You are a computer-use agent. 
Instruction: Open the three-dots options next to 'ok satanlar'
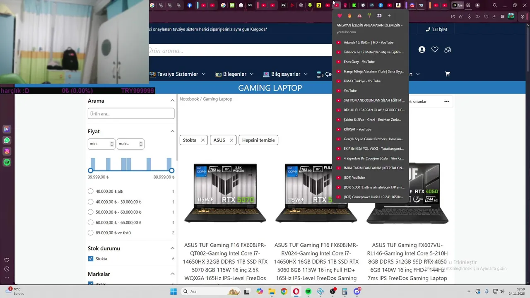[446, 101]
